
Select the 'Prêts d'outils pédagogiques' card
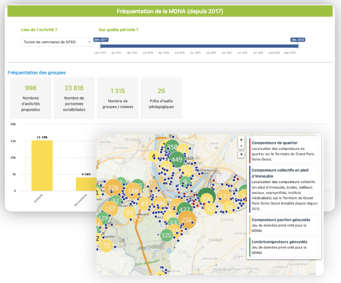[x=161, y=97]
